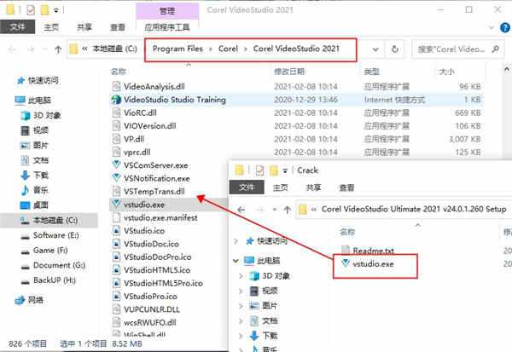Click Program Files in the breadcrumb path

pyautogui.click(x=178, y=49)
